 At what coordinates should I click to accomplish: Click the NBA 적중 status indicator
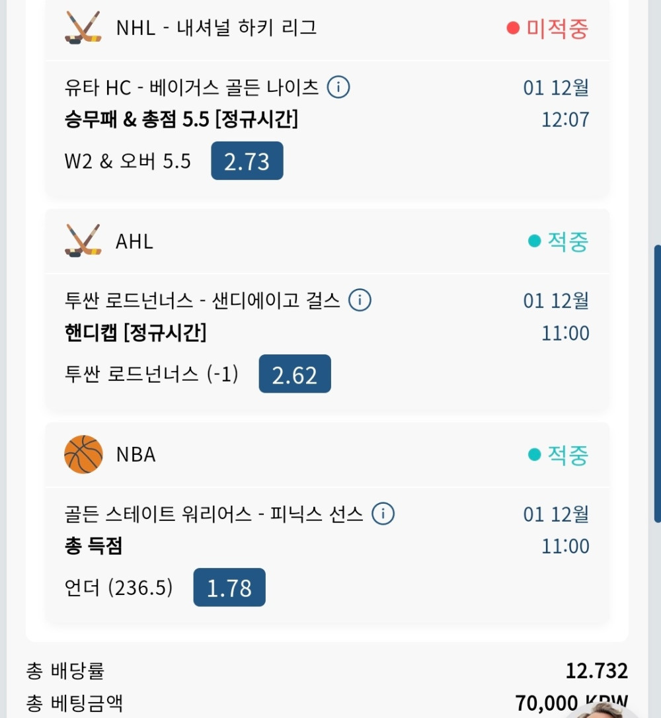558,455
